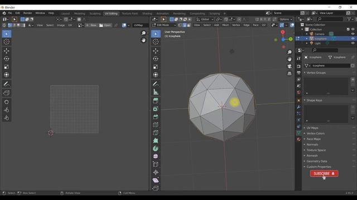Screen dimensions: 357x200
Task: Select the Scale tool in the UV editor
Action: pyautogui.click(x=6, y=67)
